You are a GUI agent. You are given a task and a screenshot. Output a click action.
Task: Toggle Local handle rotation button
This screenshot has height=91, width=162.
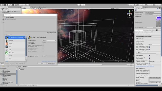[x=27, y=5]
